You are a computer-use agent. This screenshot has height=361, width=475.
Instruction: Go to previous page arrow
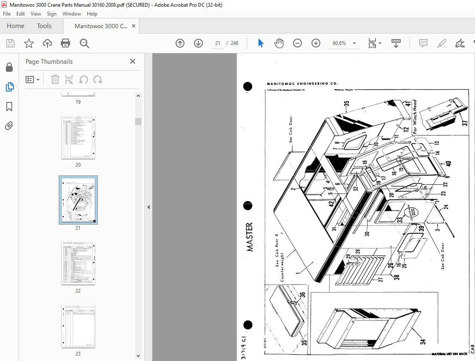point(180,43)
